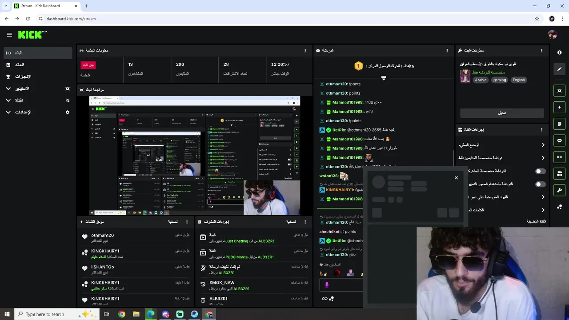The width and height of the screenshot is (569, 320).
Task: Toggle the emotes-only chat switch
Action: (540, 184)
